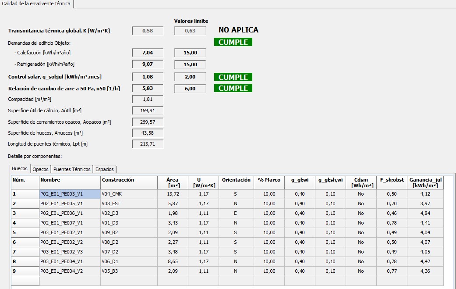
Task: Select the cell P03_E01_PE004_V2
Action: click(70, 271)
